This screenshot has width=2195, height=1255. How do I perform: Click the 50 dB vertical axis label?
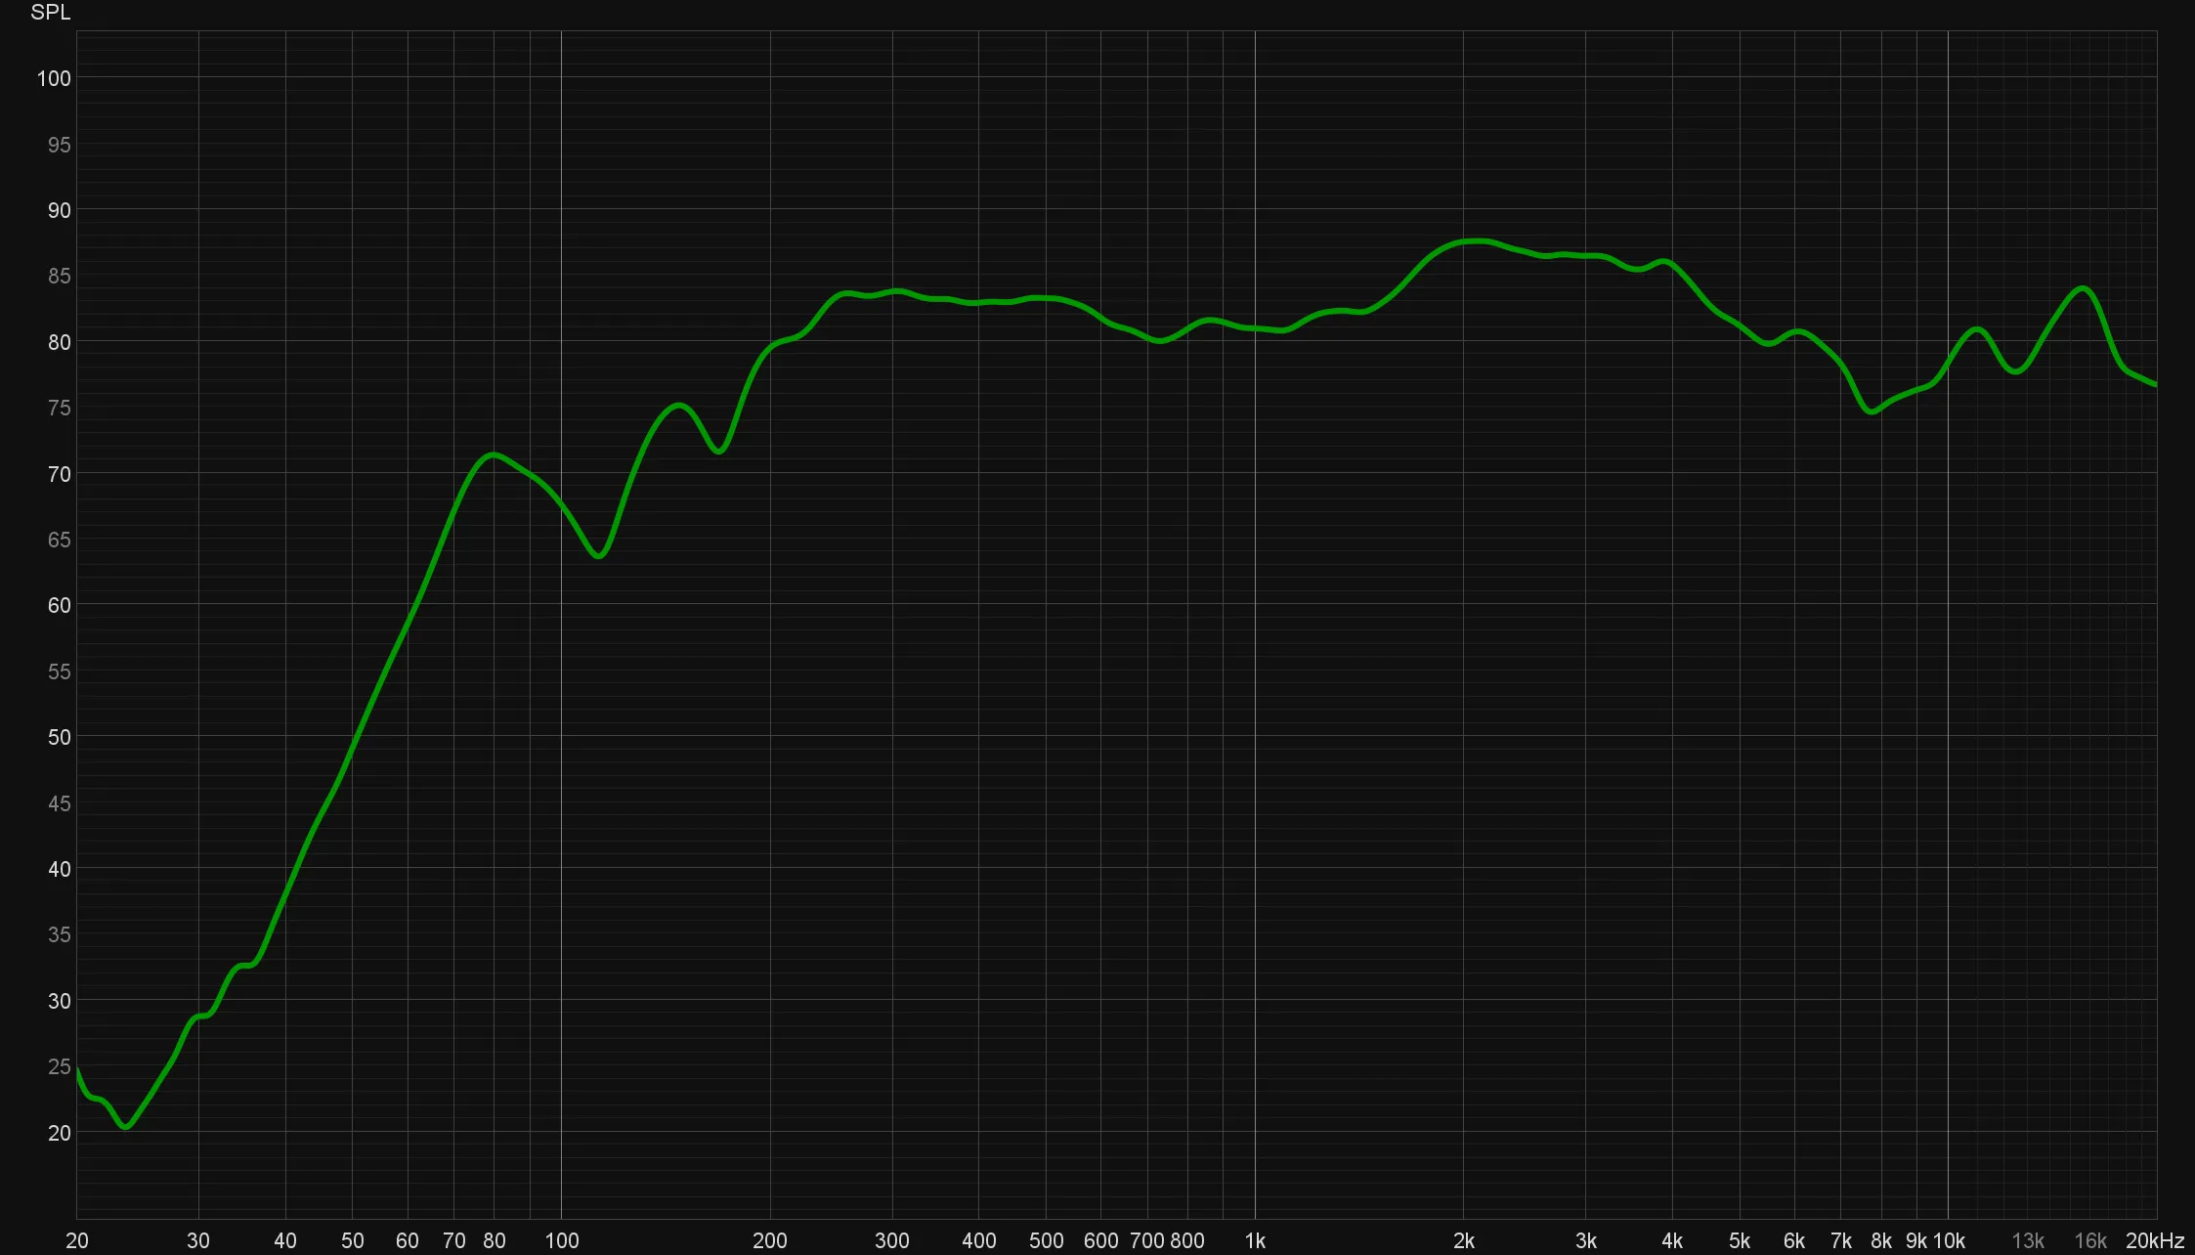[59, 737]
